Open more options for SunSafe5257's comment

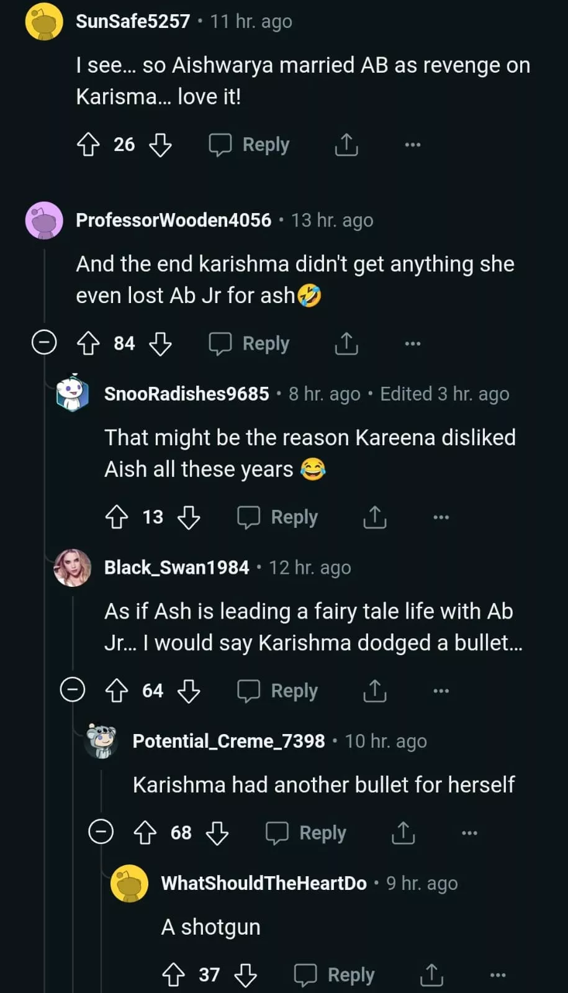pos(413,145)
